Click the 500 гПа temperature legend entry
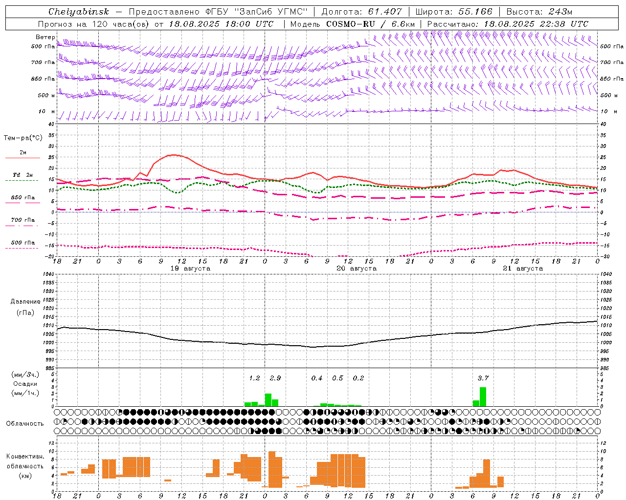Viewport: 626px width, 500px height. pos(22,245)
